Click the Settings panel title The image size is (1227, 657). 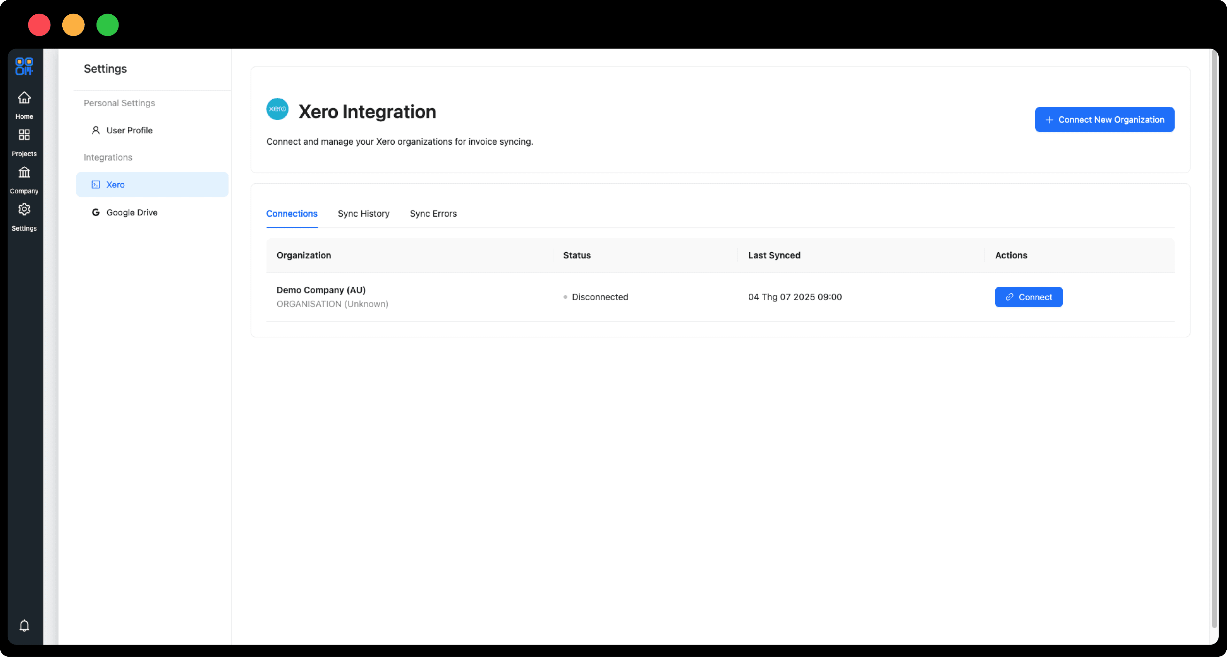(x=105, y=69)
